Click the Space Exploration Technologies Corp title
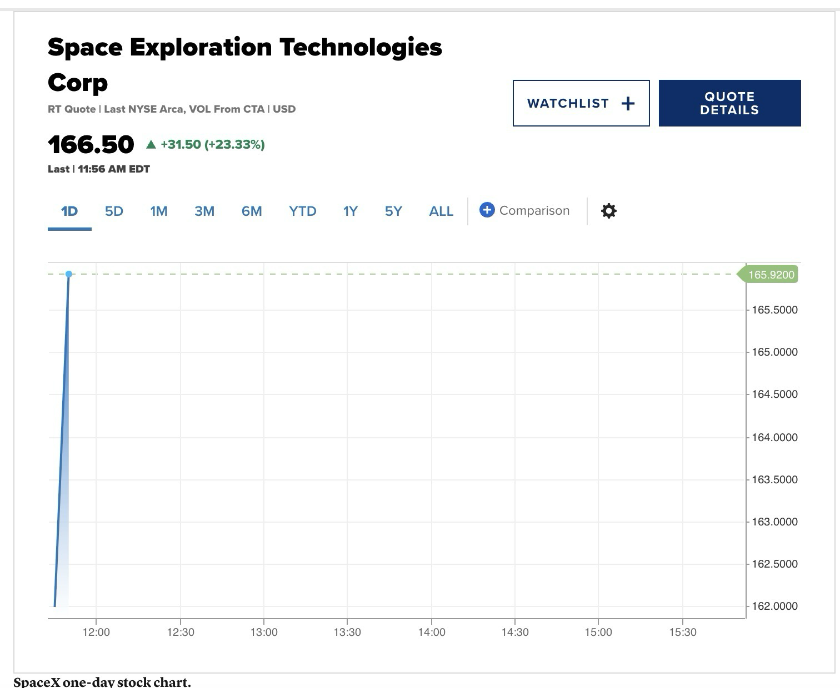 point(245,65)
